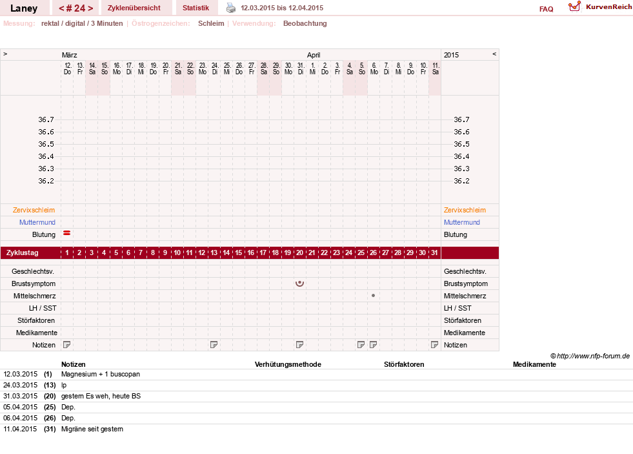Image resolution: width=633 pixels, height=454 pixels.
Task: Click the right Muttermund label
Action: 462,222
